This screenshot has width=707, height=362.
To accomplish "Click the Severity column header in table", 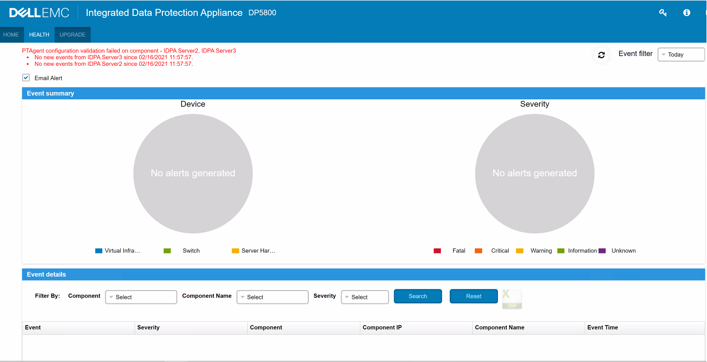I will click(x=148, y=328).
